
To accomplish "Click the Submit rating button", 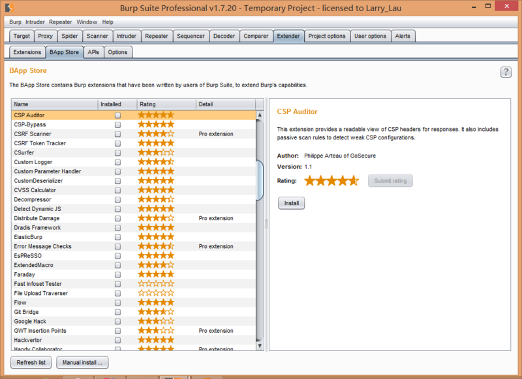I will coord(390,180).
